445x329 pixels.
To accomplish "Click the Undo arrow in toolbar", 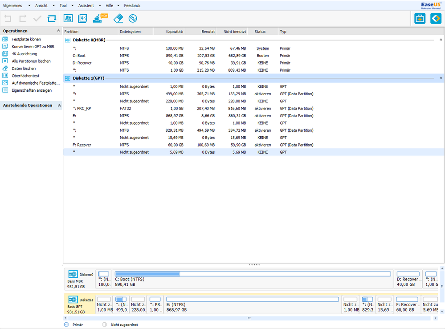I will tap(8, 19).
